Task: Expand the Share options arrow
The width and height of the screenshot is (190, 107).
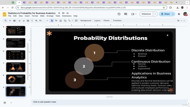Action: pos(173,14)
